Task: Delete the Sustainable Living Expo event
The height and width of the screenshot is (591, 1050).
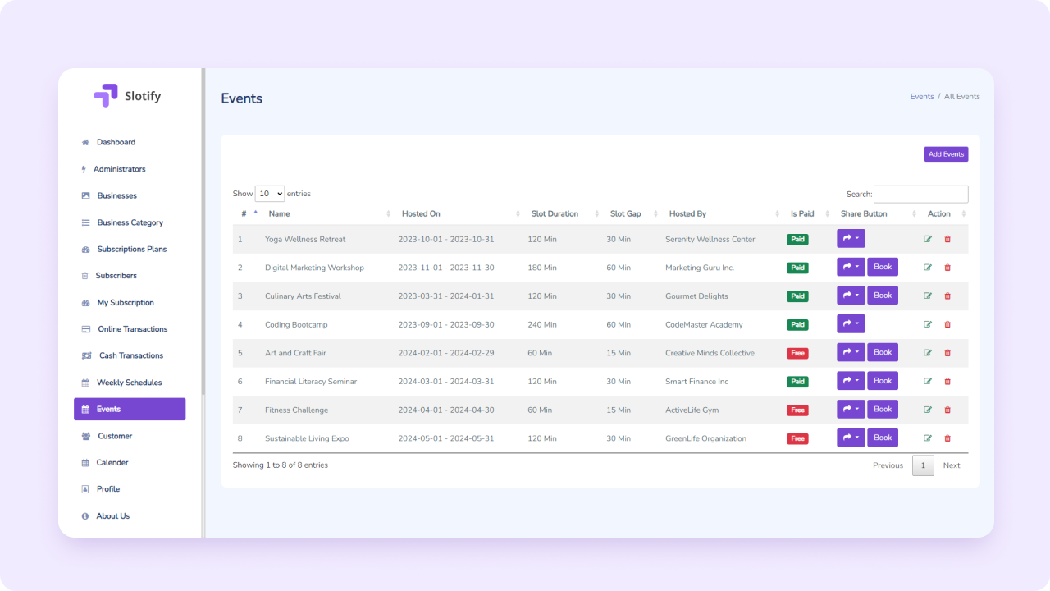Action: point(947,438)
